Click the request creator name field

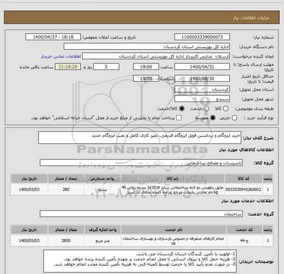point(156,56)
